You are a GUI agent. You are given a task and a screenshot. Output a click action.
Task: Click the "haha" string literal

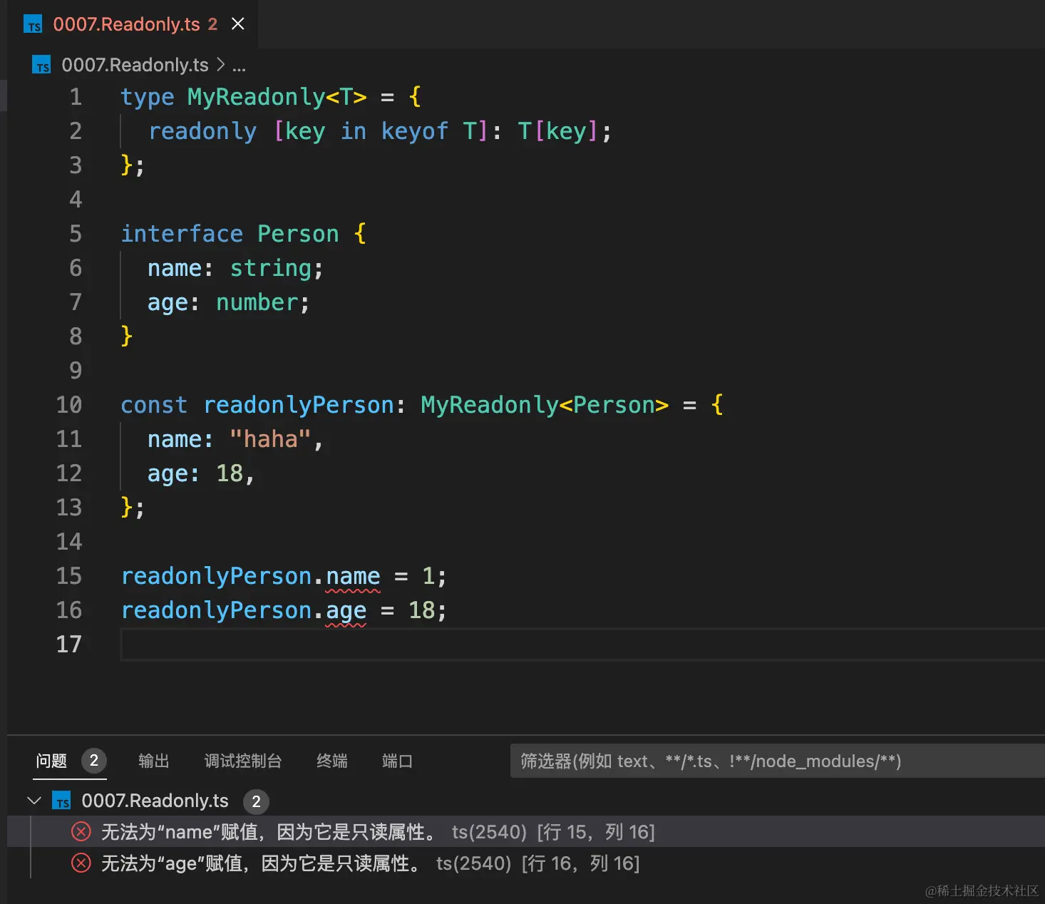tap(270, 439)
